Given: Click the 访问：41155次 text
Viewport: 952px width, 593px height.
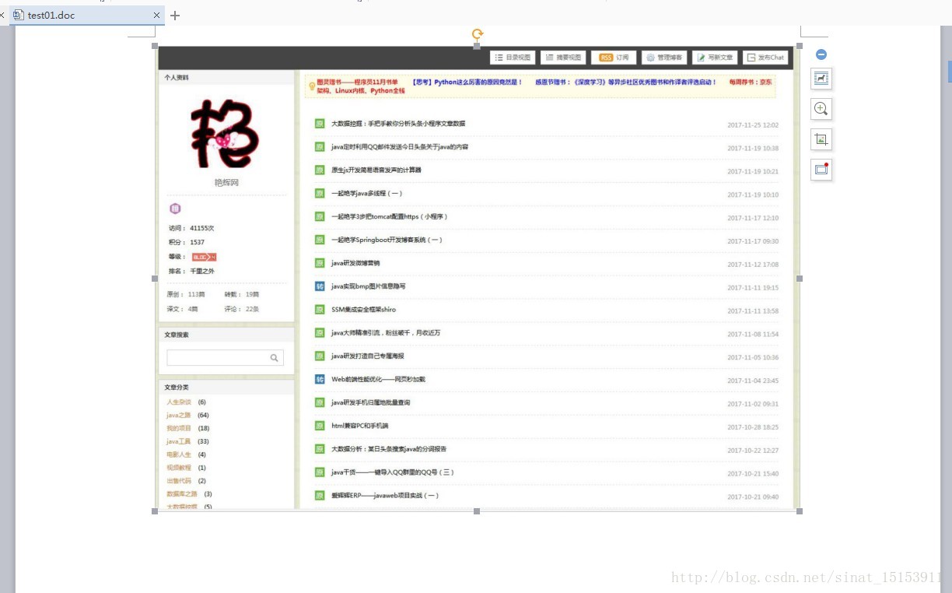Looking at the screenshot, I should click(191, 228).
